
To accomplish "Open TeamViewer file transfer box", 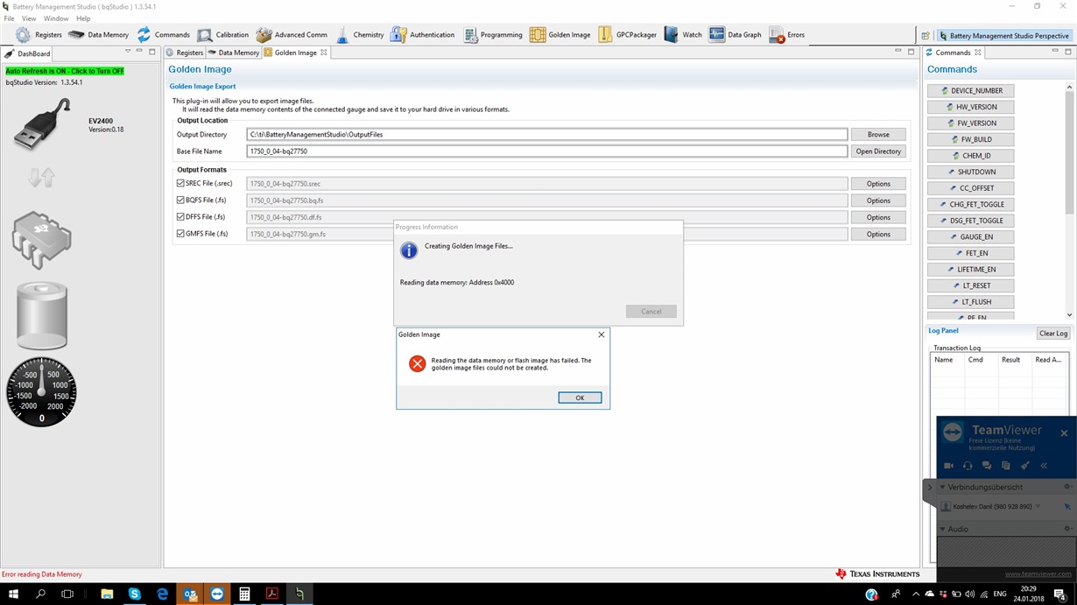I will click(x=1006, y=466).
